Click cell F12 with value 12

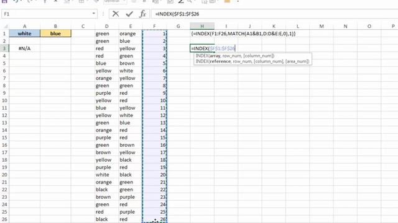[x=154, y=115]
